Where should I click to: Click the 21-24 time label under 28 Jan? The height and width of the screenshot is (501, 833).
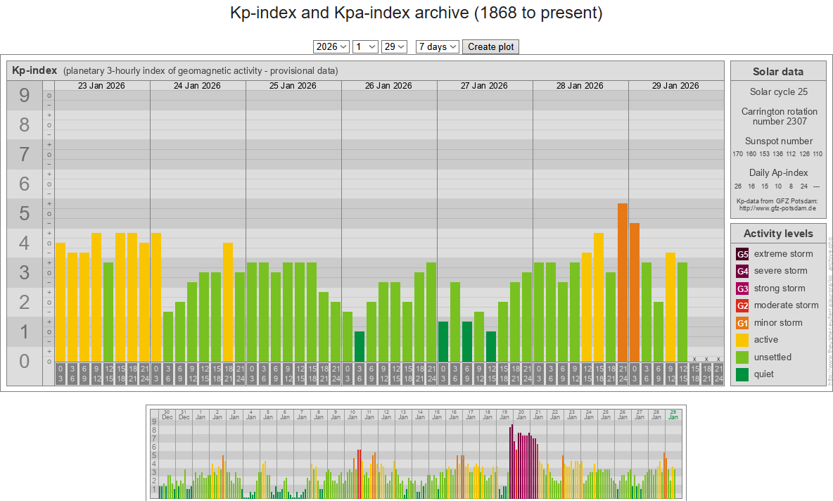pos(623,374)
